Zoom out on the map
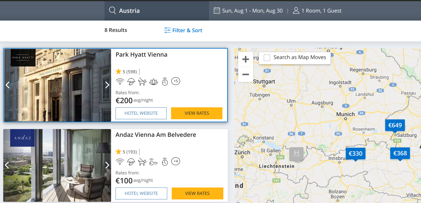 pyautogui.click(x=246, y=74)
